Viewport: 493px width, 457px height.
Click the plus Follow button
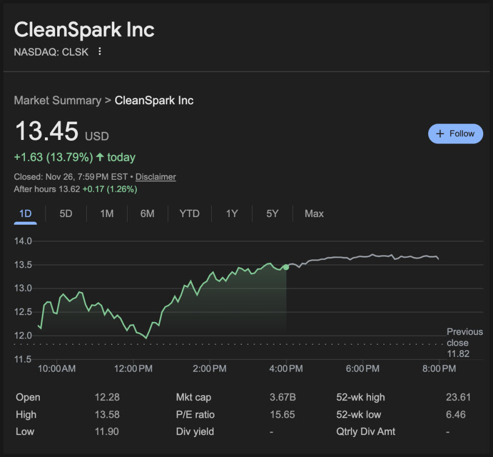tap(455, 134)
